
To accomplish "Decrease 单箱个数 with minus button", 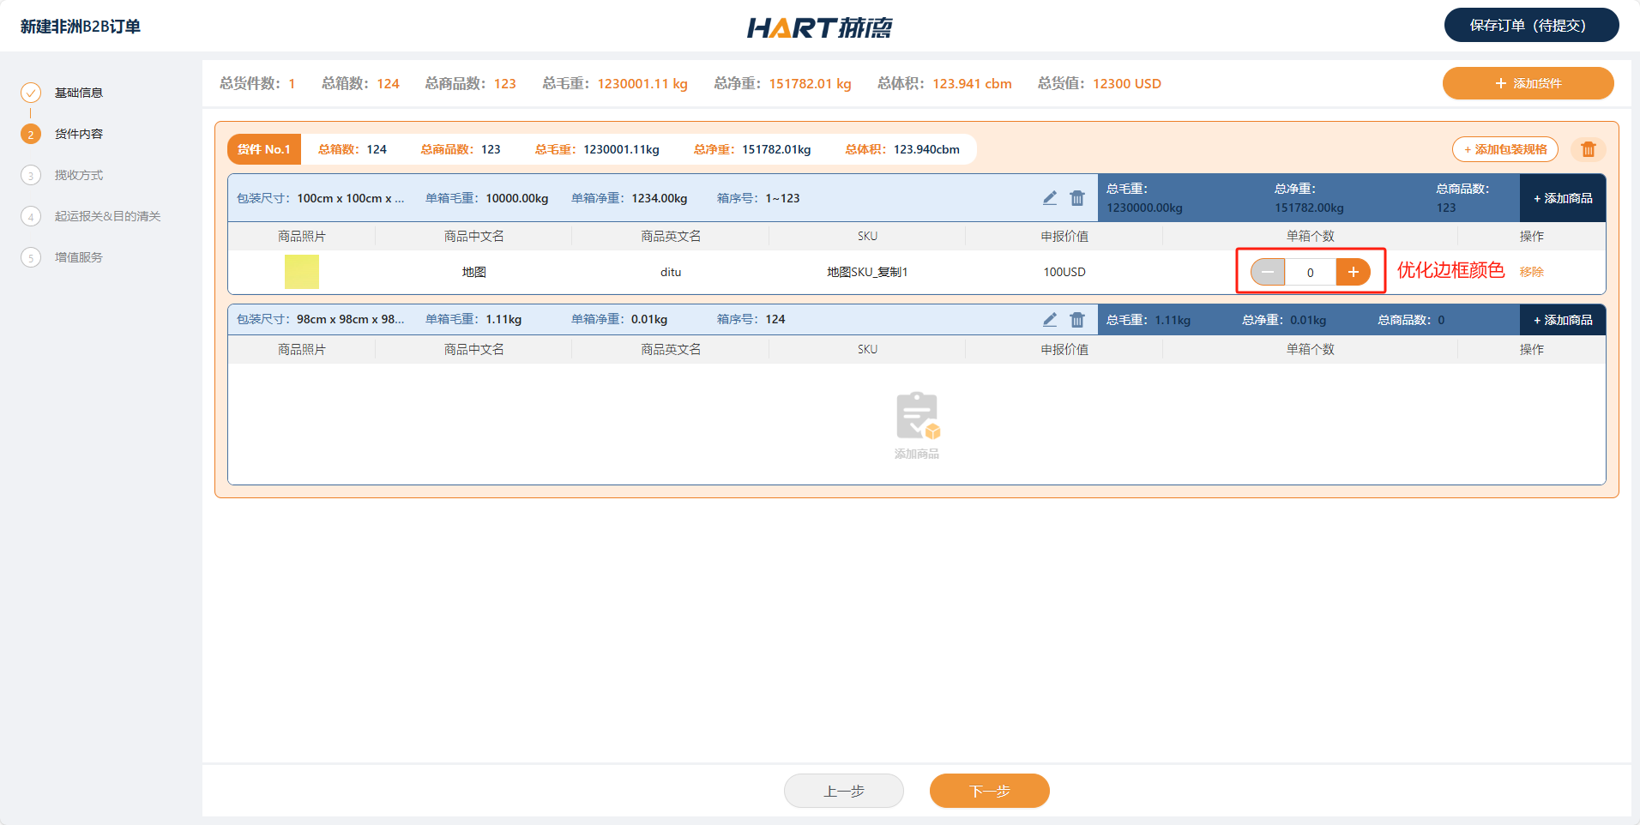I will coord(1268,272).
